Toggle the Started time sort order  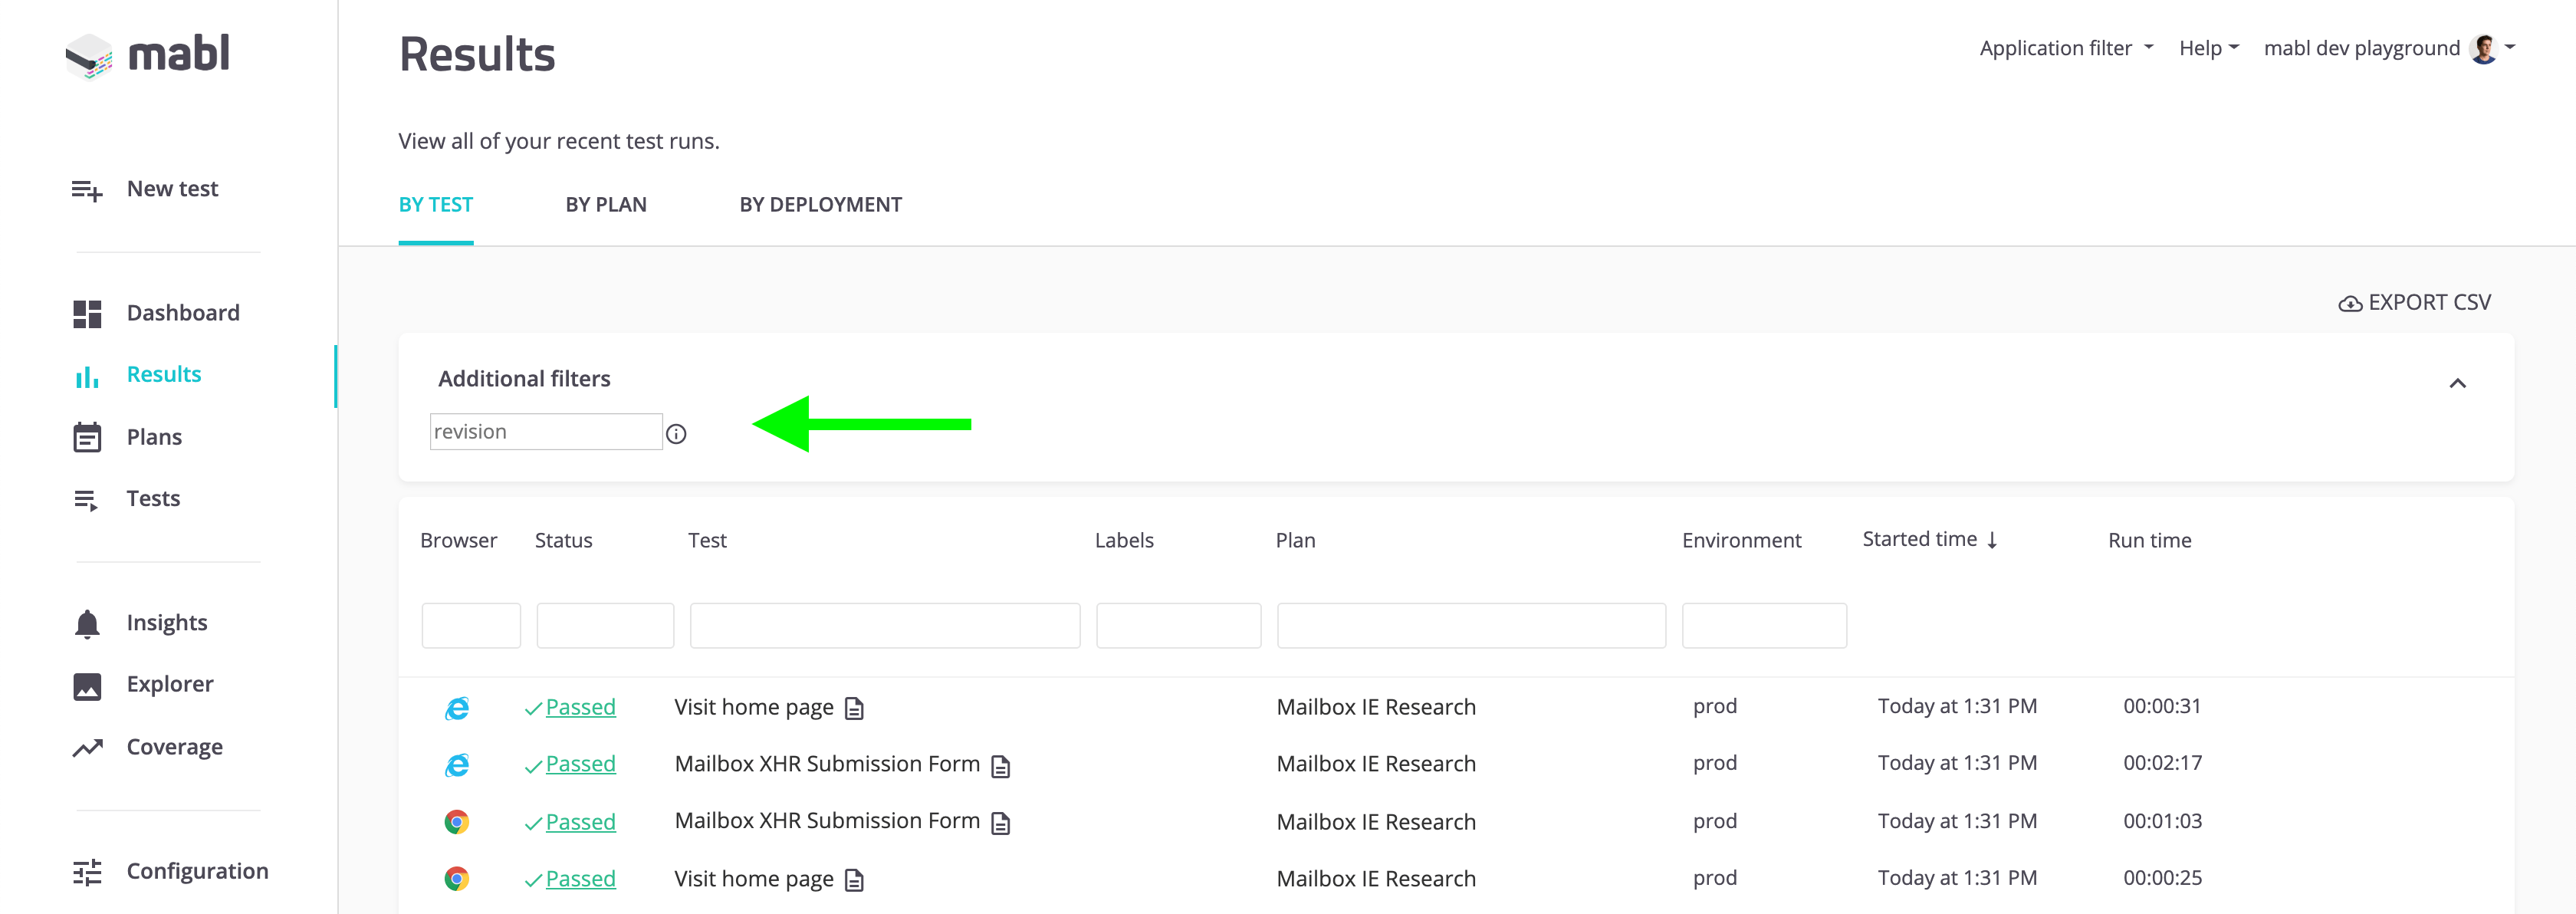(x=1929, y=539)
